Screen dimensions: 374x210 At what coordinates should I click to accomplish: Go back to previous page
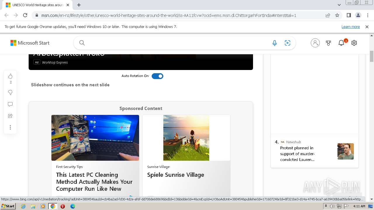point(6,15)
